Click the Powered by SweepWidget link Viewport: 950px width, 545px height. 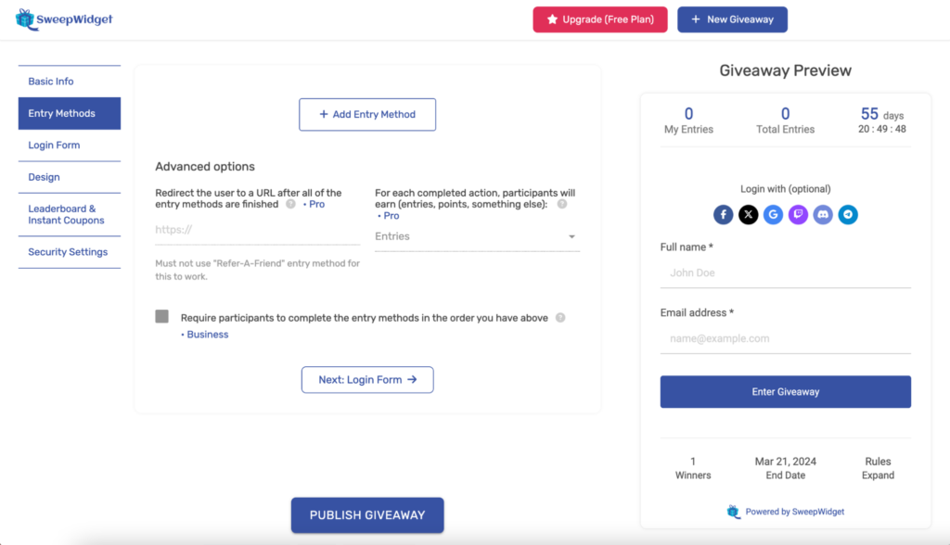coord(785,512)
